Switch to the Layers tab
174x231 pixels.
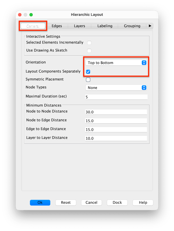(x=79, y=26)
